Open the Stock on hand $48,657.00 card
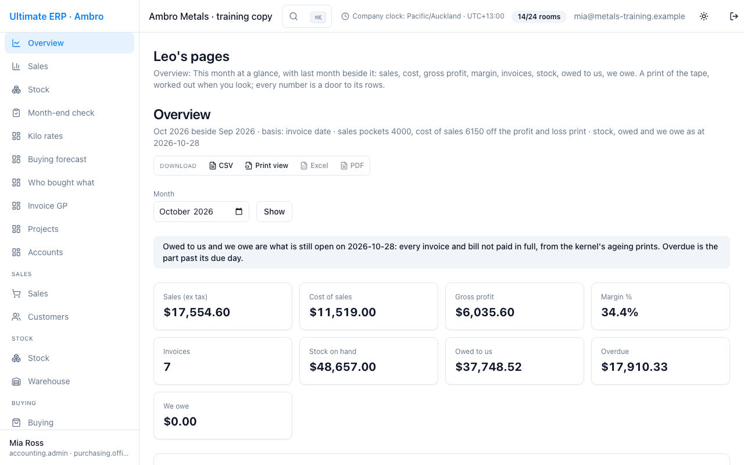744x465 pixels. coord(369,361)
